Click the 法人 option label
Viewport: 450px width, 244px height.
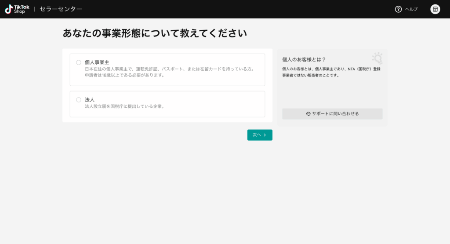coord(90,100)
